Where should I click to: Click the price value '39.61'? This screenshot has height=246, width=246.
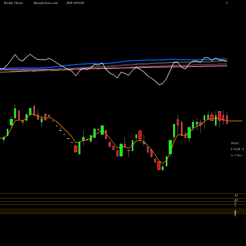tap(235, 143)
